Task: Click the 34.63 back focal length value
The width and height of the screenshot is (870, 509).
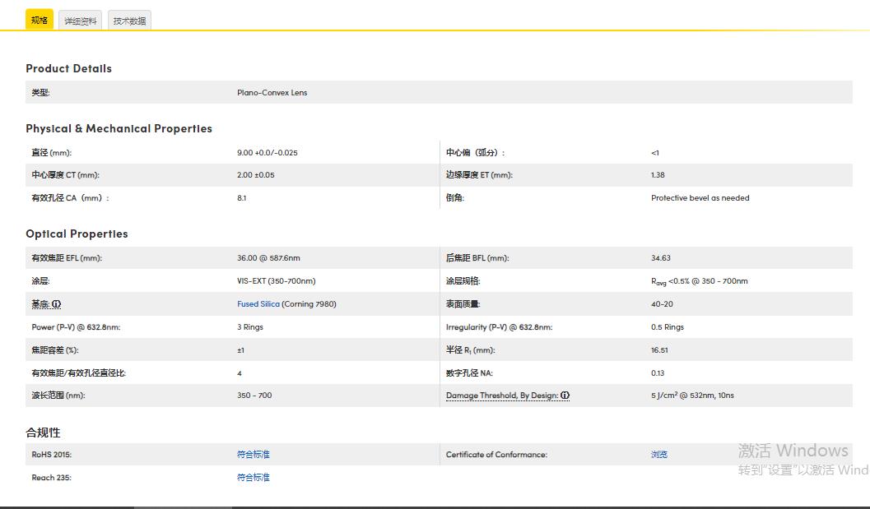Action: pyautogui.click(x=660, y=258)
